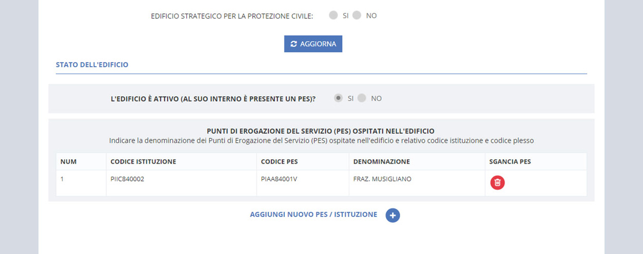
Task: Click the L'EDIFICIO È ATTIVO question label
Action: point(213,99)
